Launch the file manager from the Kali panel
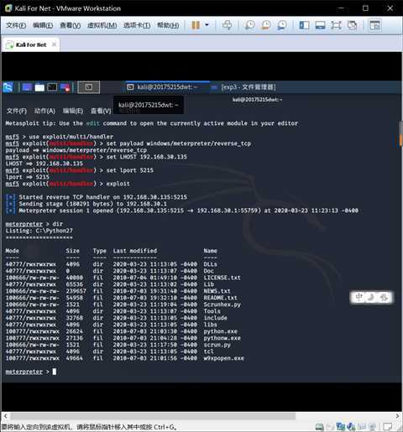Viewport: 403px width, 432px height. tap(39, 87)
